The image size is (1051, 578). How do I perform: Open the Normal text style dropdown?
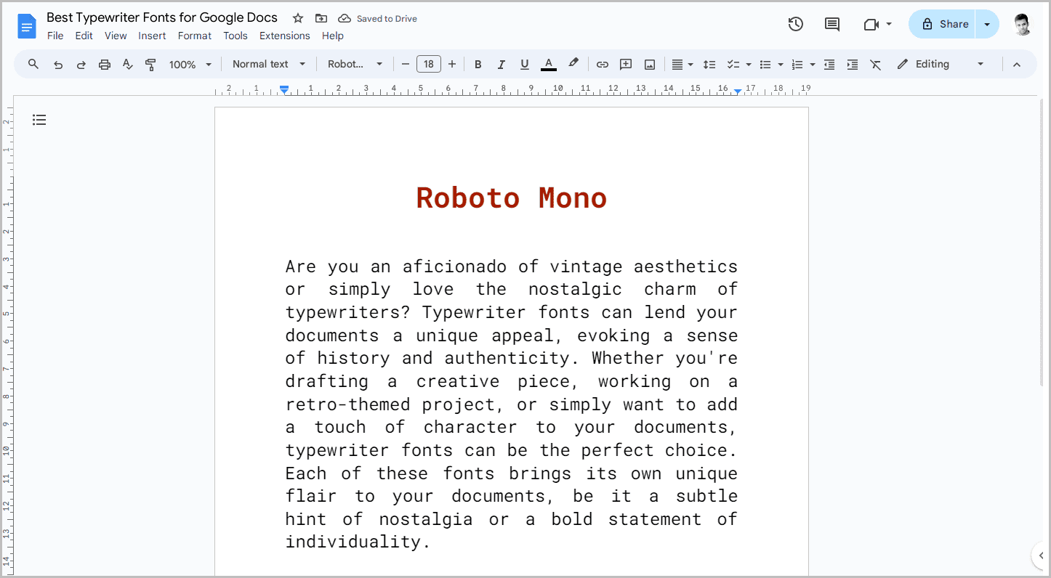269,64
